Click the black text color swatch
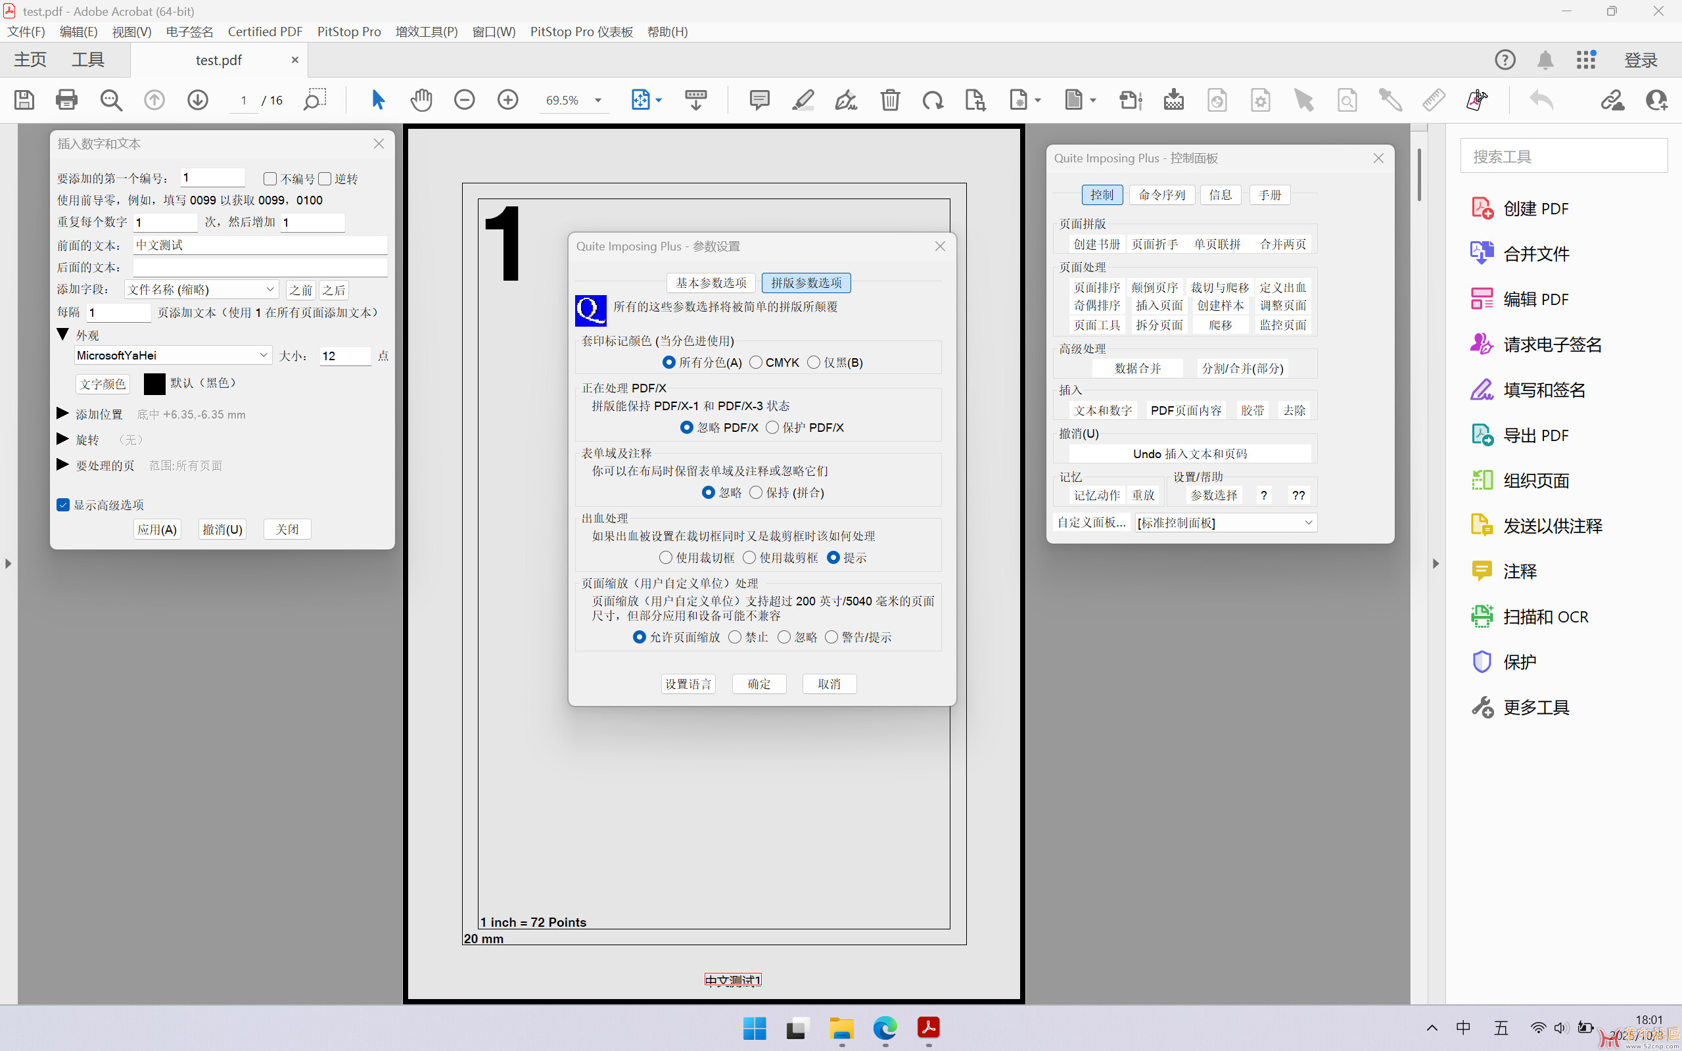The width and height of the screenshot is (1682, 1051). click(154, 384)
